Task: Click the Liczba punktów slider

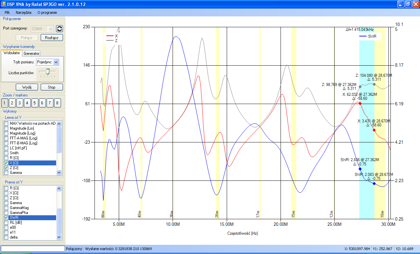Action: 48,72
